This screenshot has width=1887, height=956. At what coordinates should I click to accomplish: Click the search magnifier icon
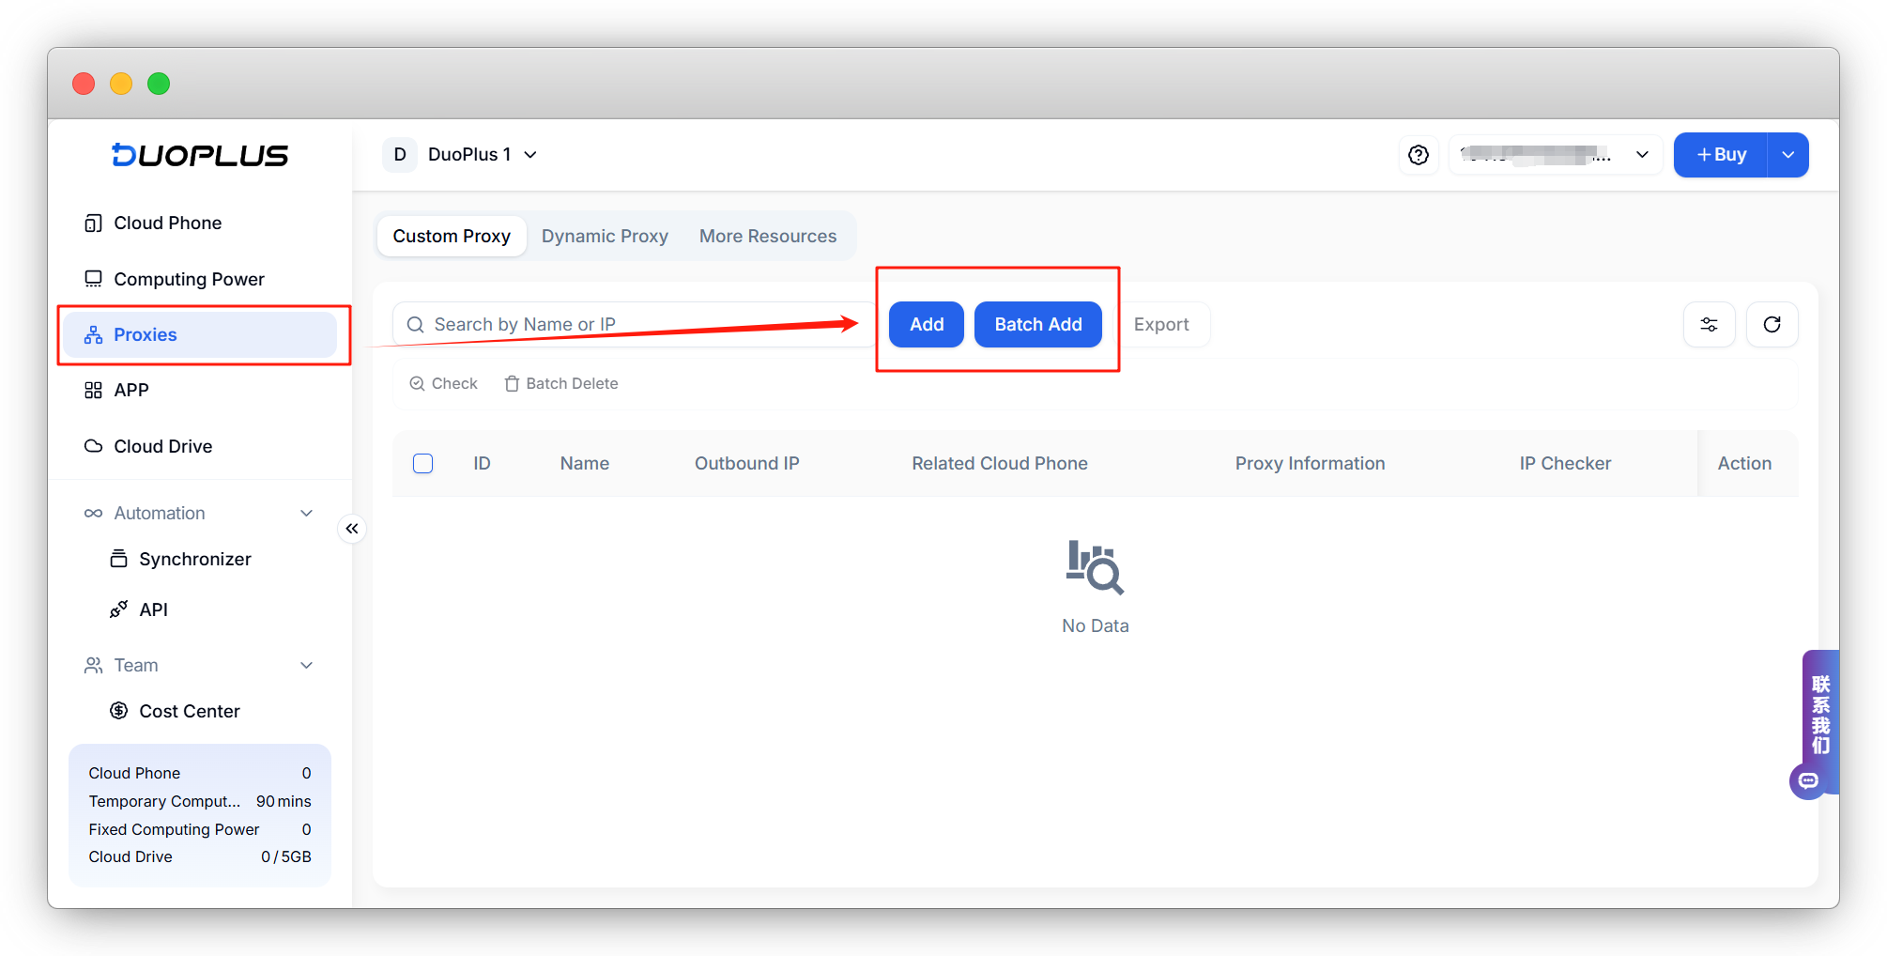coord(415,324)
